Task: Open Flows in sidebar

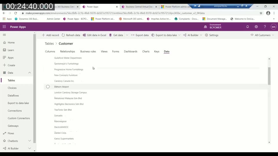Action: click(x=11, y=133)
